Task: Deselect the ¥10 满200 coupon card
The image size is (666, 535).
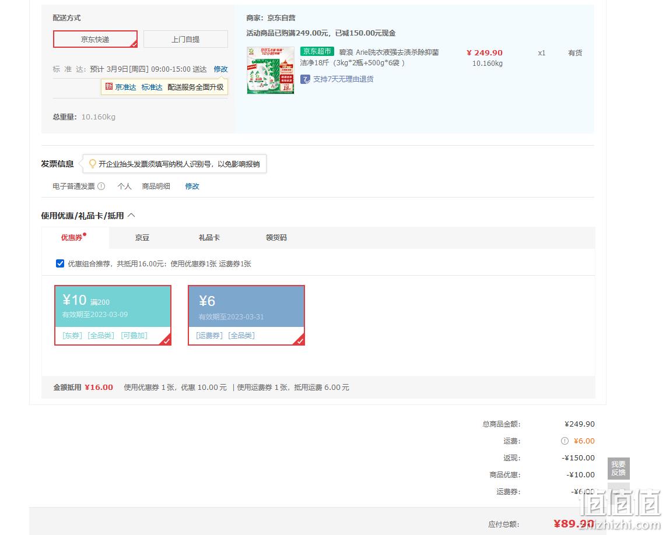Action: (113, 315)
